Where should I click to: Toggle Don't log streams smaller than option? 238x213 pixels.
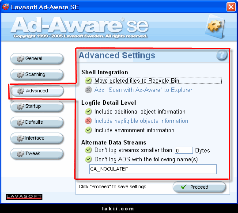(88, 150)
